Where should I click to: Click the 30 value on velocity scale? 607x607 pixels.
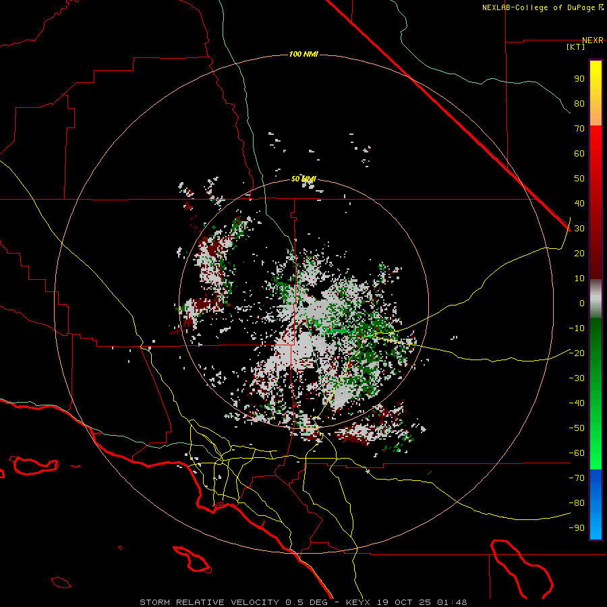click(x=579, y=229)
